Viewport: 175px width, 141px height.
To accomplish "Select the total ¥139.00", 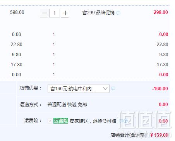I will [x=159, y=135].
